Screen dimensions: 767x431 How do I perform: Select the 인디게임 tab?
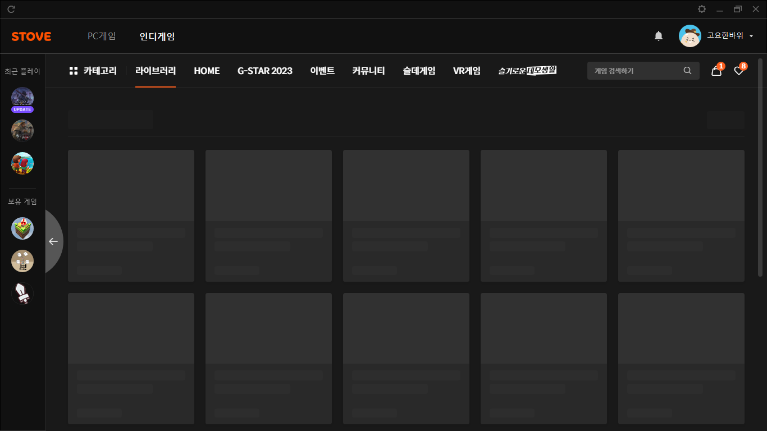157,36
